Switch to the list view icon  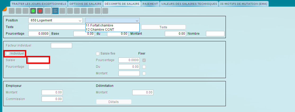tap(62, 11)
